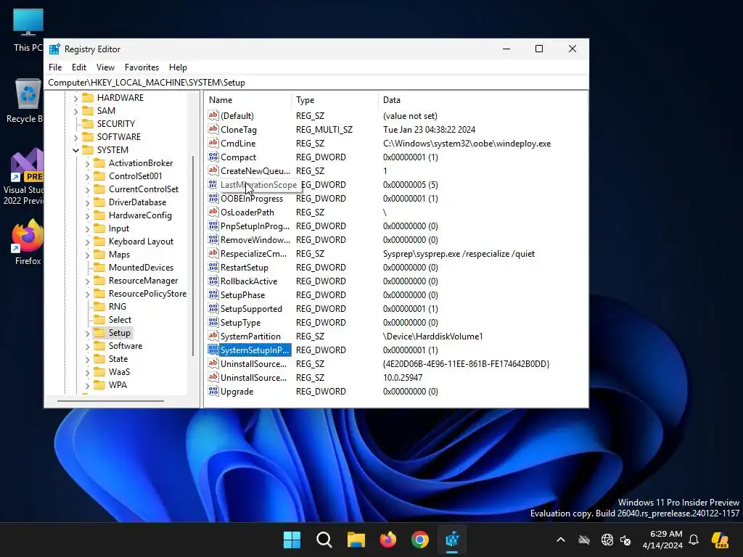Expand the CurrentControlSet key

click(87, 189)
